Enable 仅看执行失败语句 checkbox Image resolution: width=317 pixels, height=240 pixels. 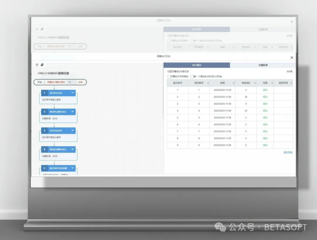point(169,76)
